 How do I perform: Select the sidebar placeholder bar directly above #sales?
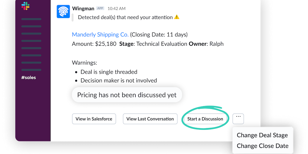(x=31, y=70)
